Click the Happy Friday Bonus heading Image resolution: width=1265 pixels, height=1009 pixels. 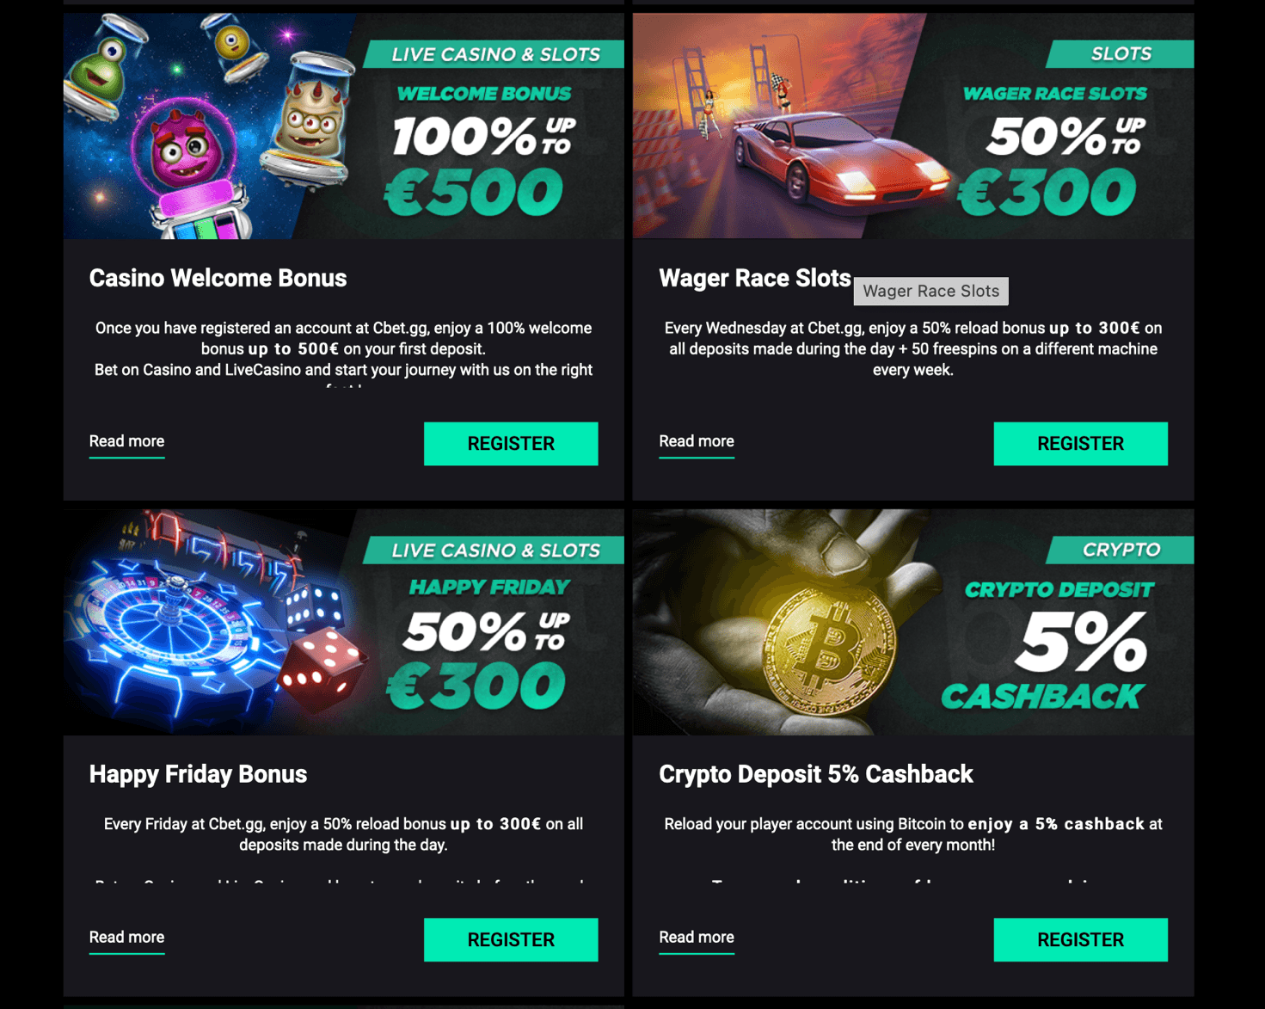click(x=198, y=774)
